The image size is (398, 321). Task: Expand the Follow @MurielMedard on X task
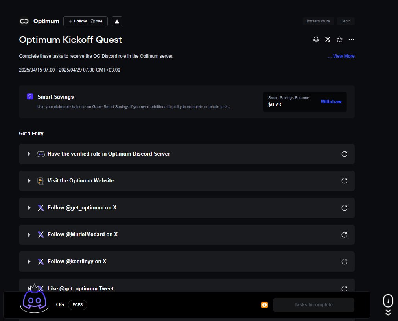pos(29,235)
